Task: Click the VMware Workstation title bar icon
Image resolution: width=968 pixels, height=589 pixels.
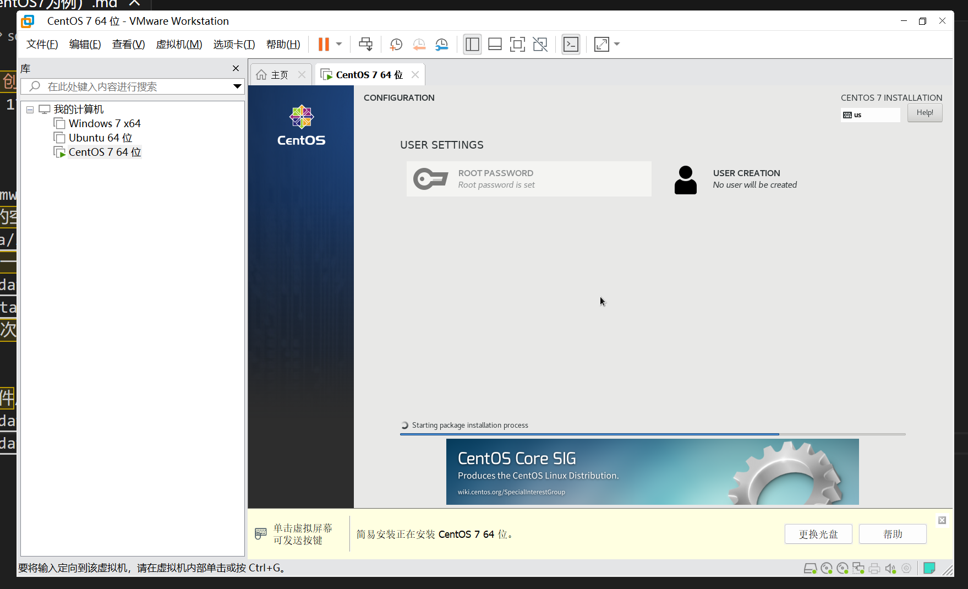Action: tap(28, 21)
